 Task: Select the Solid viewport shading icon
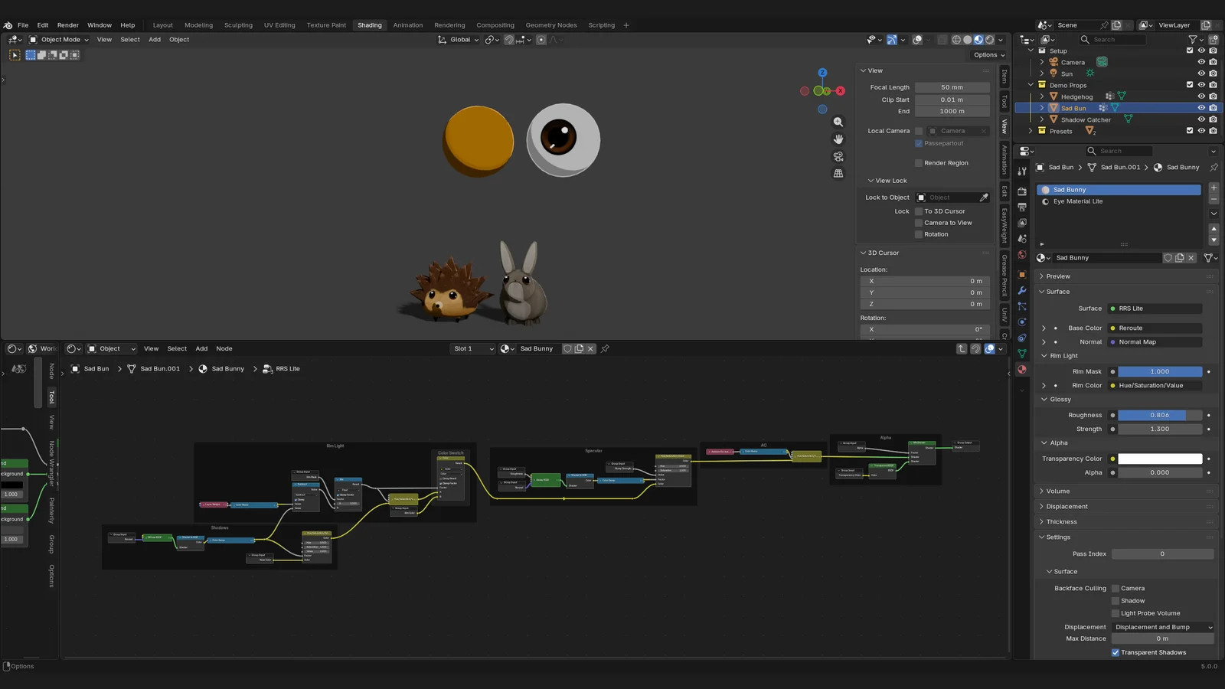(967, 39)
